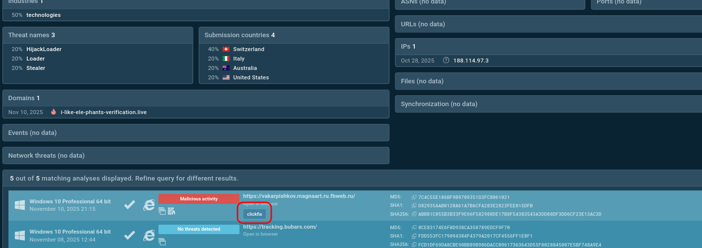Screen dimensions: 702x248
Task: Open IP address 188.114.97.3
Action: click(x=471, y=61)
